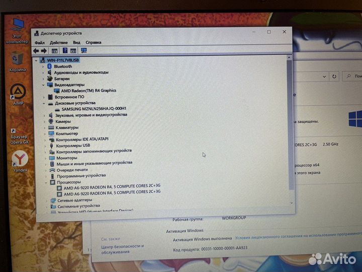Click the scan for hardware changes icon
The height and width of the screenshot is (272, 362).
point(83,50)
